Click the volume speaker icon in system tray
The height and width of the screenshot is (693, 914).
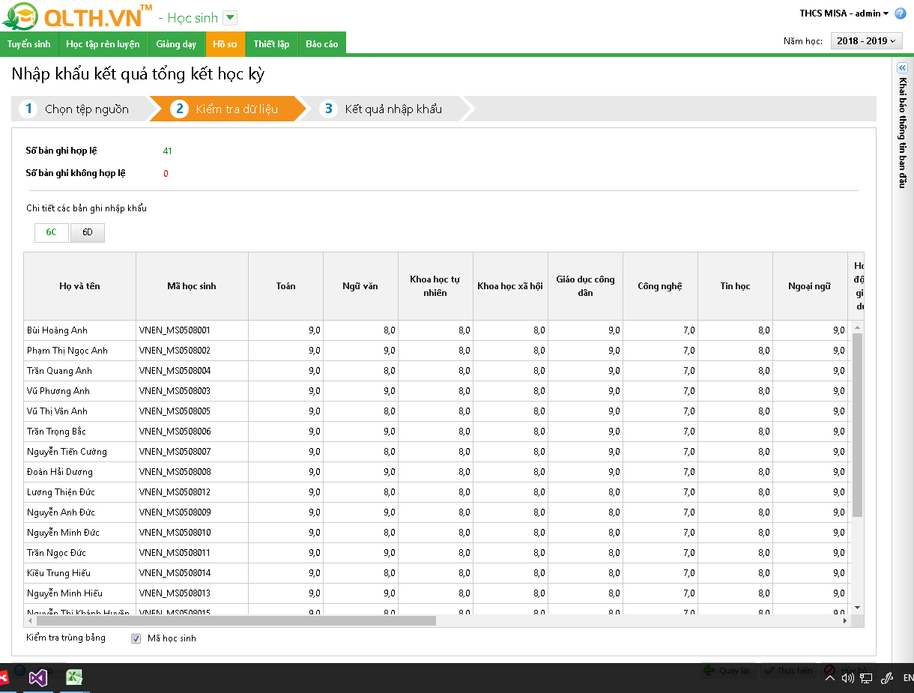847,678
